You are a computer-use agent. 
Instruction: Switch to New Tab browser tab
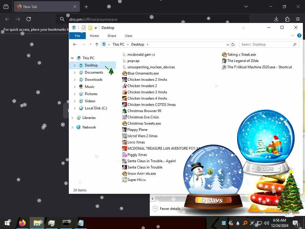click(47, 7)
